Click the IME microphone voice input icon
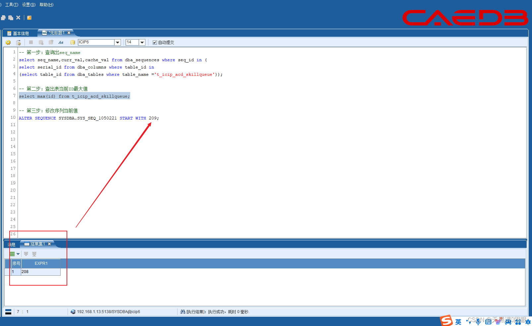 point(478,321)
